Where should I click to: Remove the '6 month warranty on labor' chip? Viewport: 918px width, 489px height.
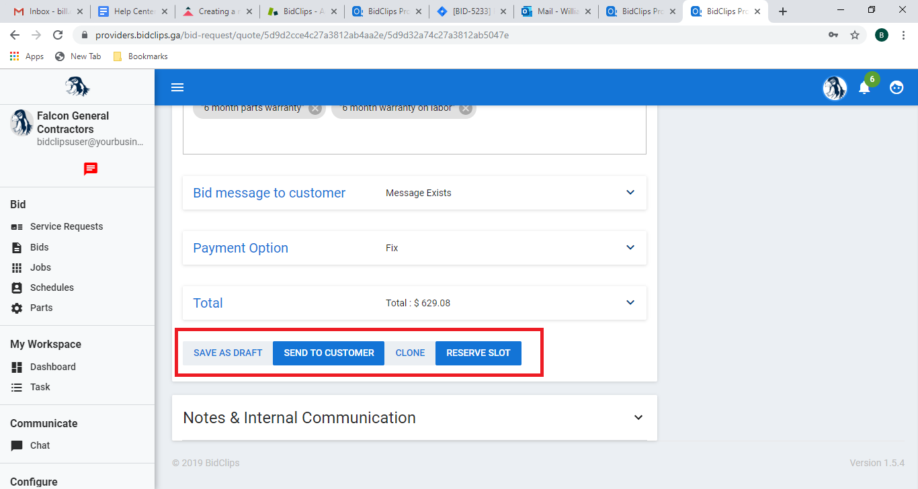[x=466, y=109]
